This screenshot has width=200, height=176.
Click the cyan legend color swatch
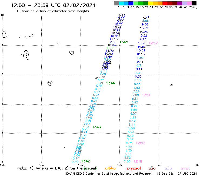coord(121,3)
